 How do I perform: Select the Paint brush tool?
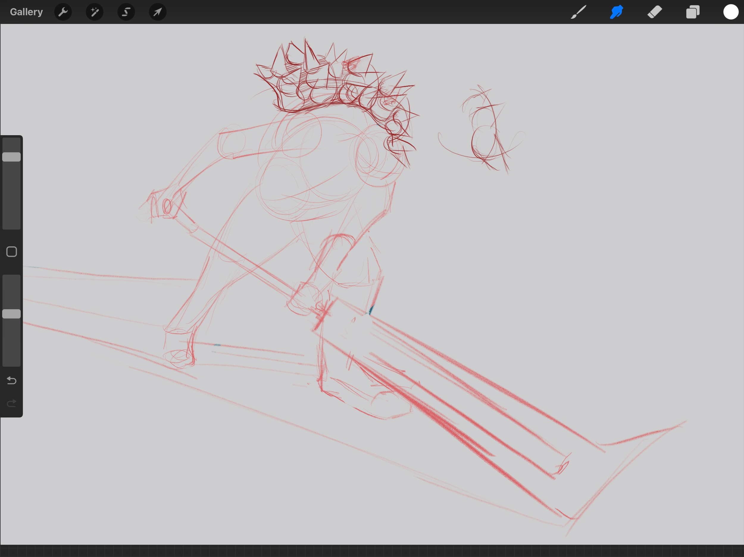(x=579, y=12)
